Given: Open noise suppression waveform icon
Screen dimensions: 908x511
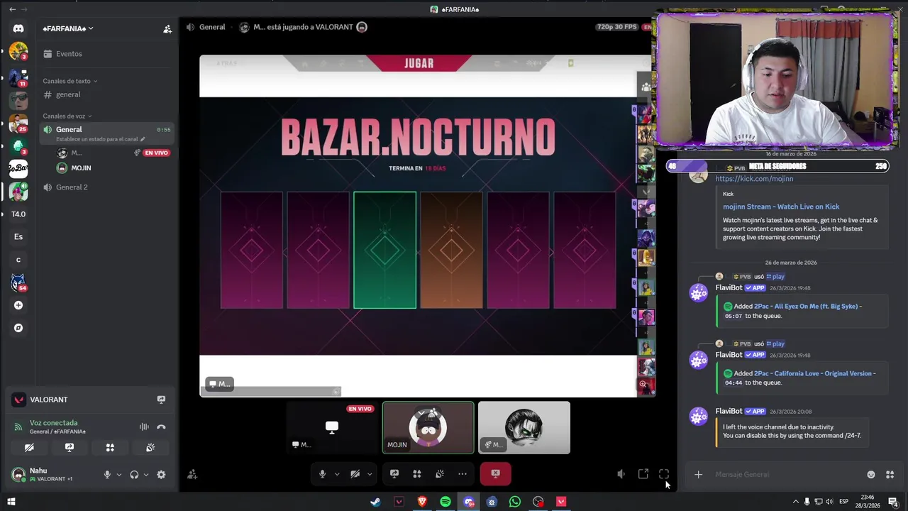Looking at the screenshot, I should coord(144,427).
